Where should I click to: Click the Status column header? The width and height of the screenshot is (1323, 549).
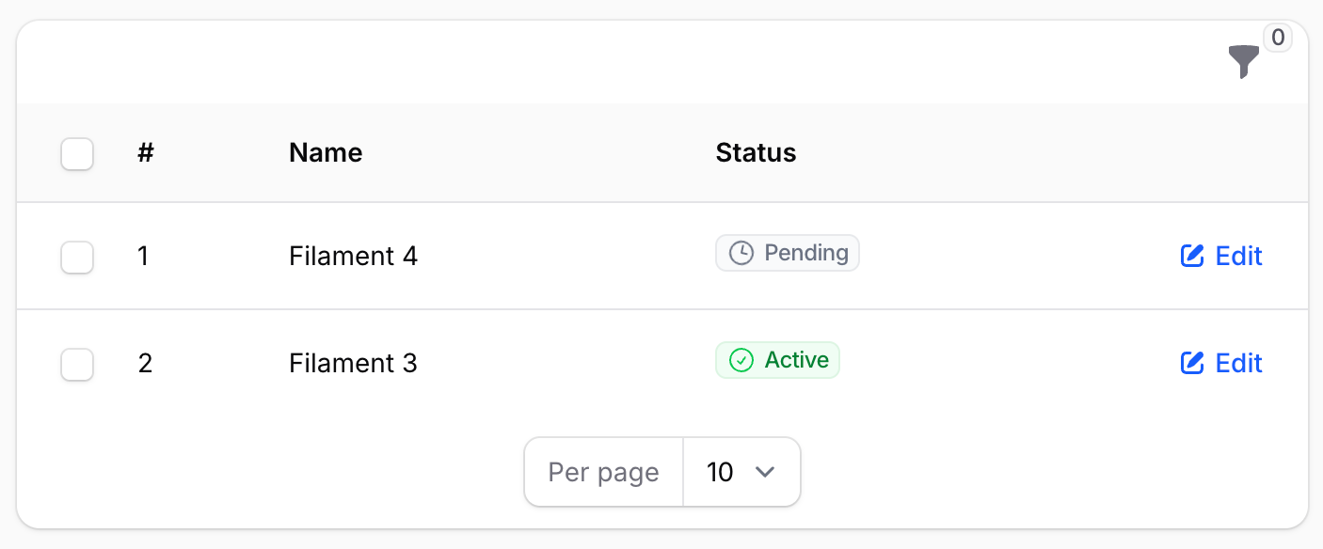point(756,152)
